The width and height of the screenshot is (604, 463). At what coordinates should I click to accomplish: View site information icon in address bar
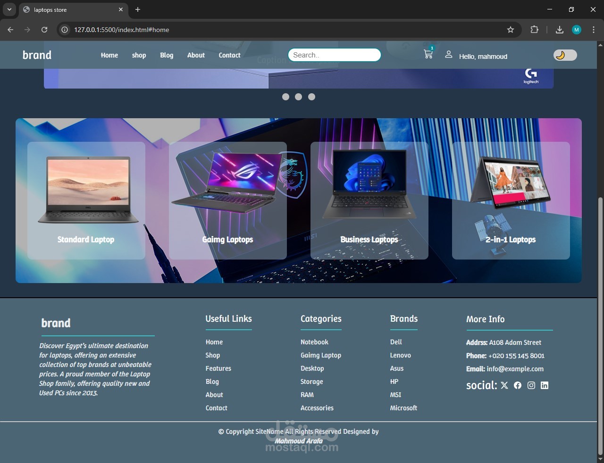coord(65,30)
